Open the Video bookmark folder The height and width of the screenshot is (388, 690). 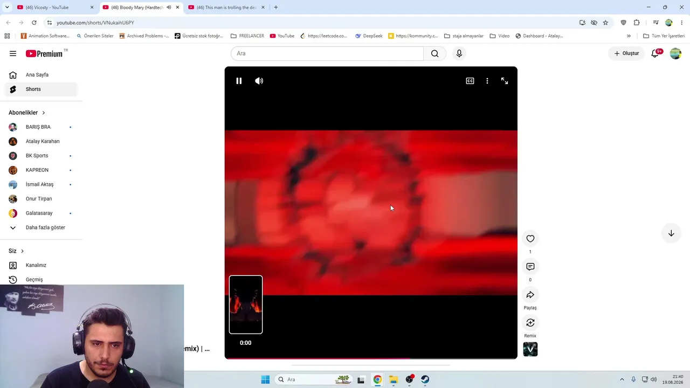coord(500,36)
